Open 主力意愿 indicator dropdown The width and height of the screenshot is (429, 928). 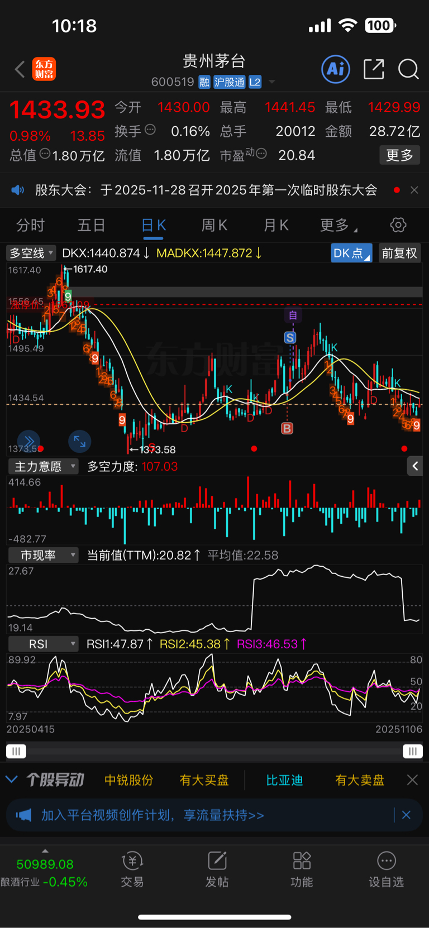(43, 466)
